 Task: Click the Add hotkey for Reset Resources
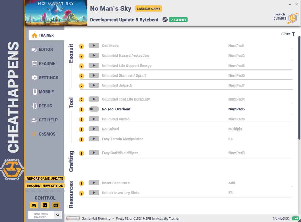coord(232,183)
